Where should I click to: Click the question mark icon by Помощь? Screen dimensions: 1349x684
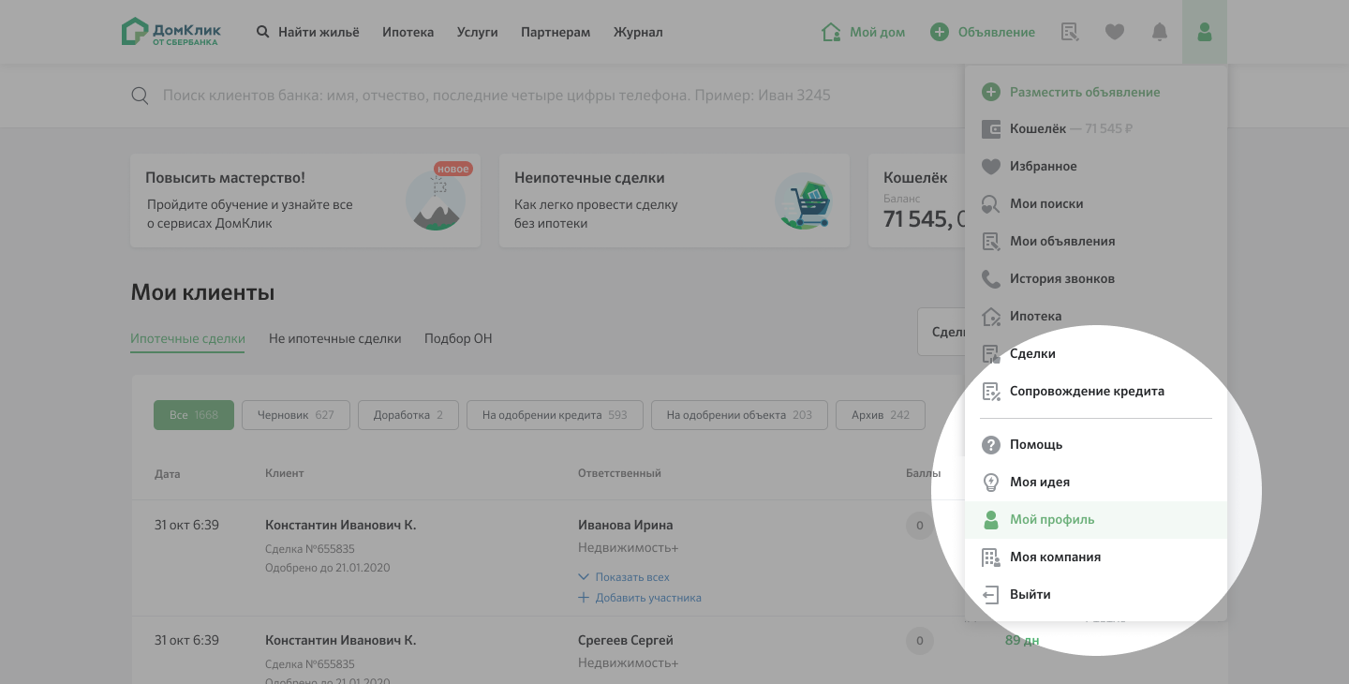[x=990, y=445]
